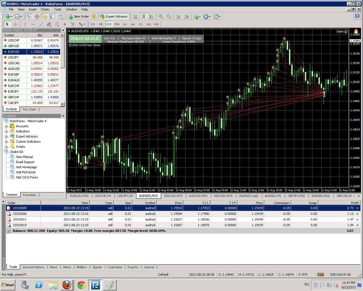Open the Insert menu

click(x=33, y=9)
